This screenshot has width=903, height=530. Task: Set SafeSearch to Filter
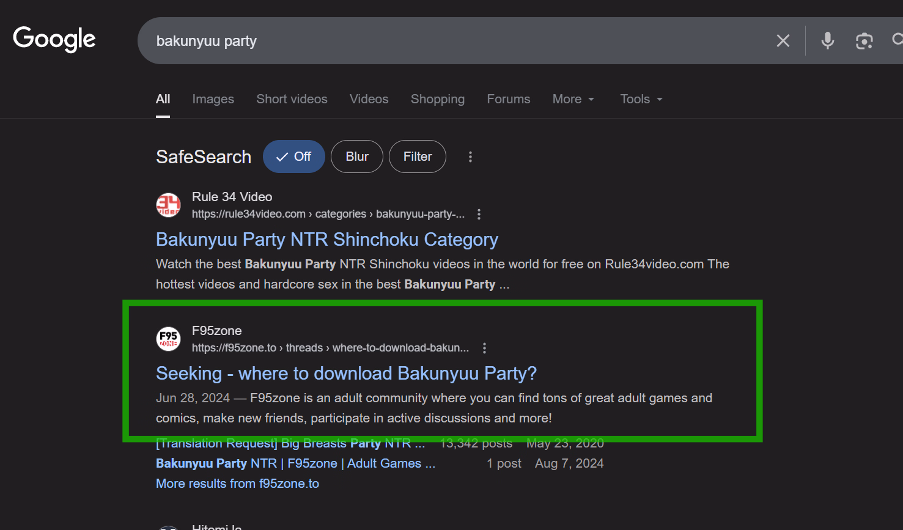click(x=418, y=156)
